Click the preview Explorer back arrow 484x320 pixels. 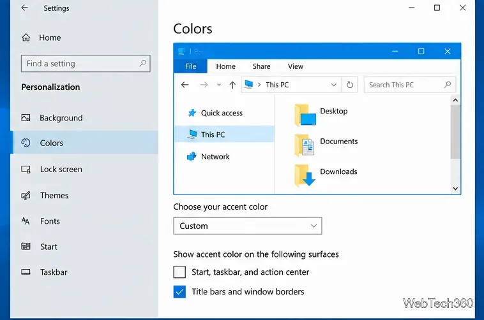pos(185,85)
